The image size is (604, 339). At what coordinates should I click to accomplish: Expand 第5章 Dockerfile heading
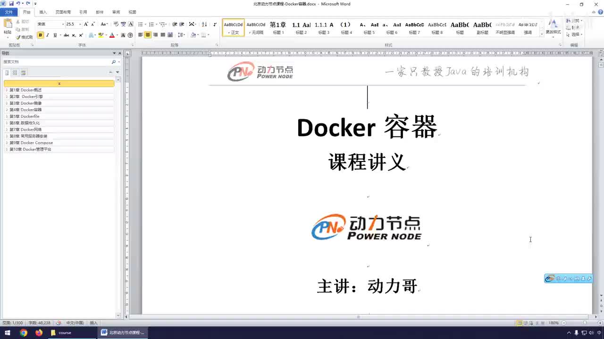(x=7, y=116)
